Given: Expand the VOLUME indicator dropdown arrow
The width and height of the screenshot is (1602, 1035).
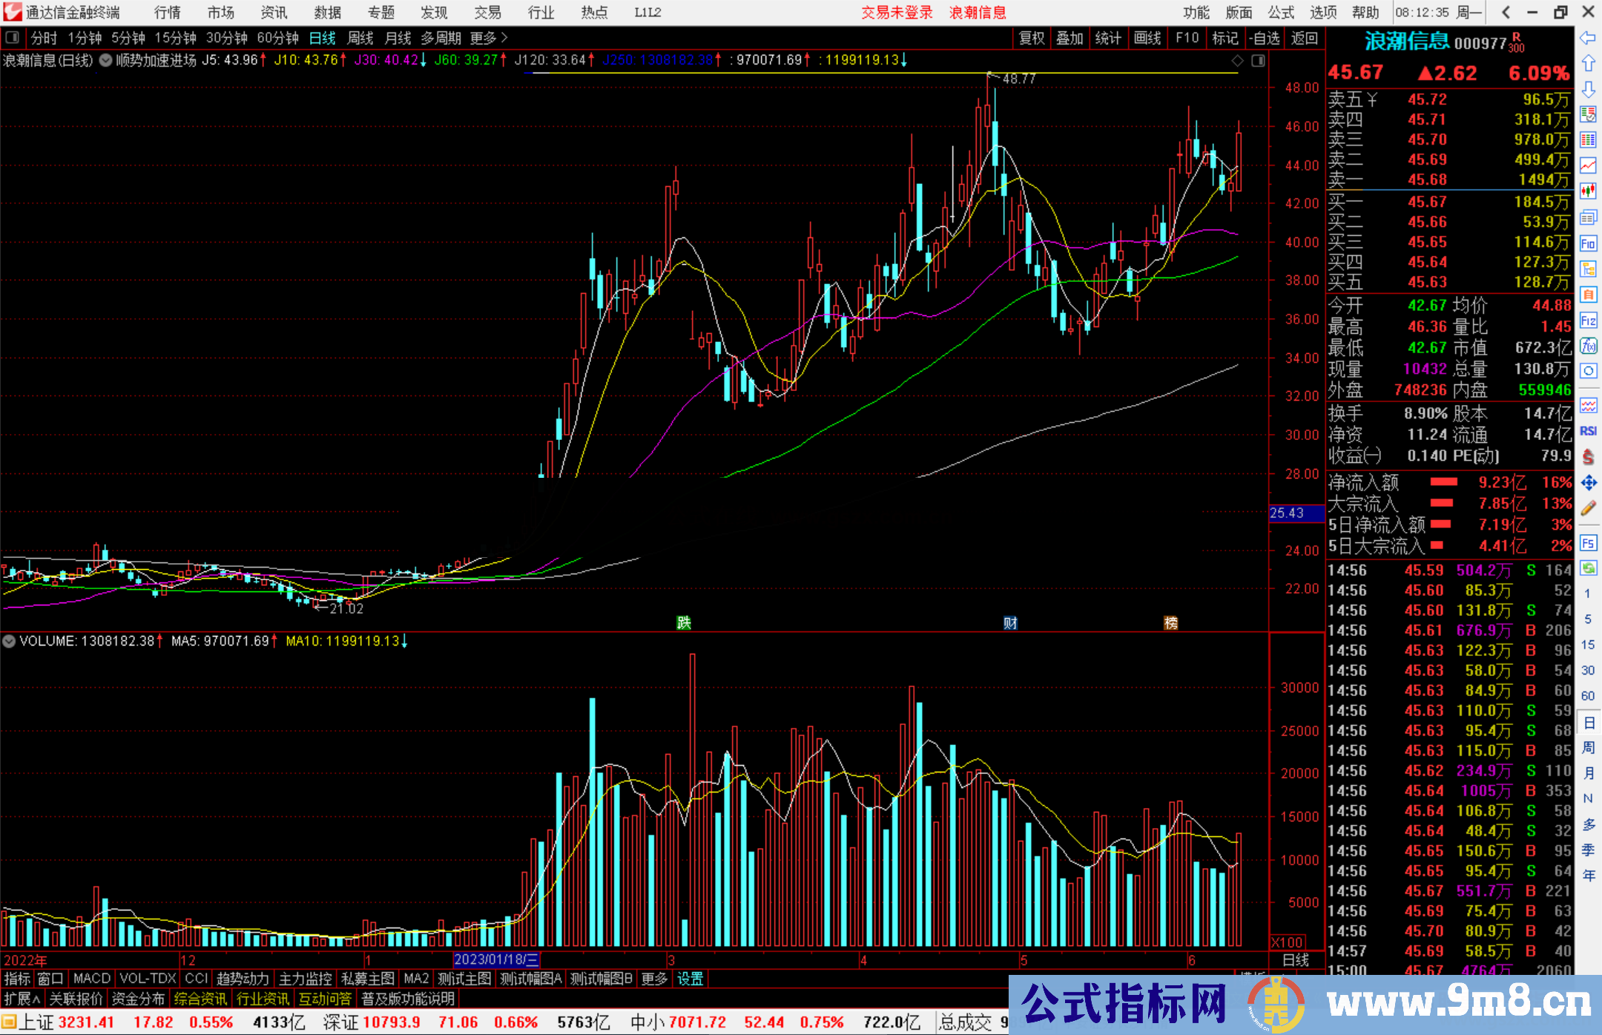Looking at the screenshot, I should click(10, 641).
